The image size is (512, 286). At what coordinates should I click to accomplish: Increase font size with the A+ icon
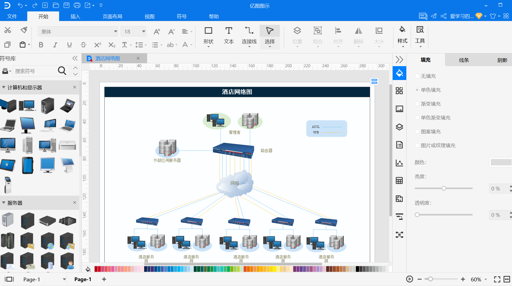pos(157,32)
